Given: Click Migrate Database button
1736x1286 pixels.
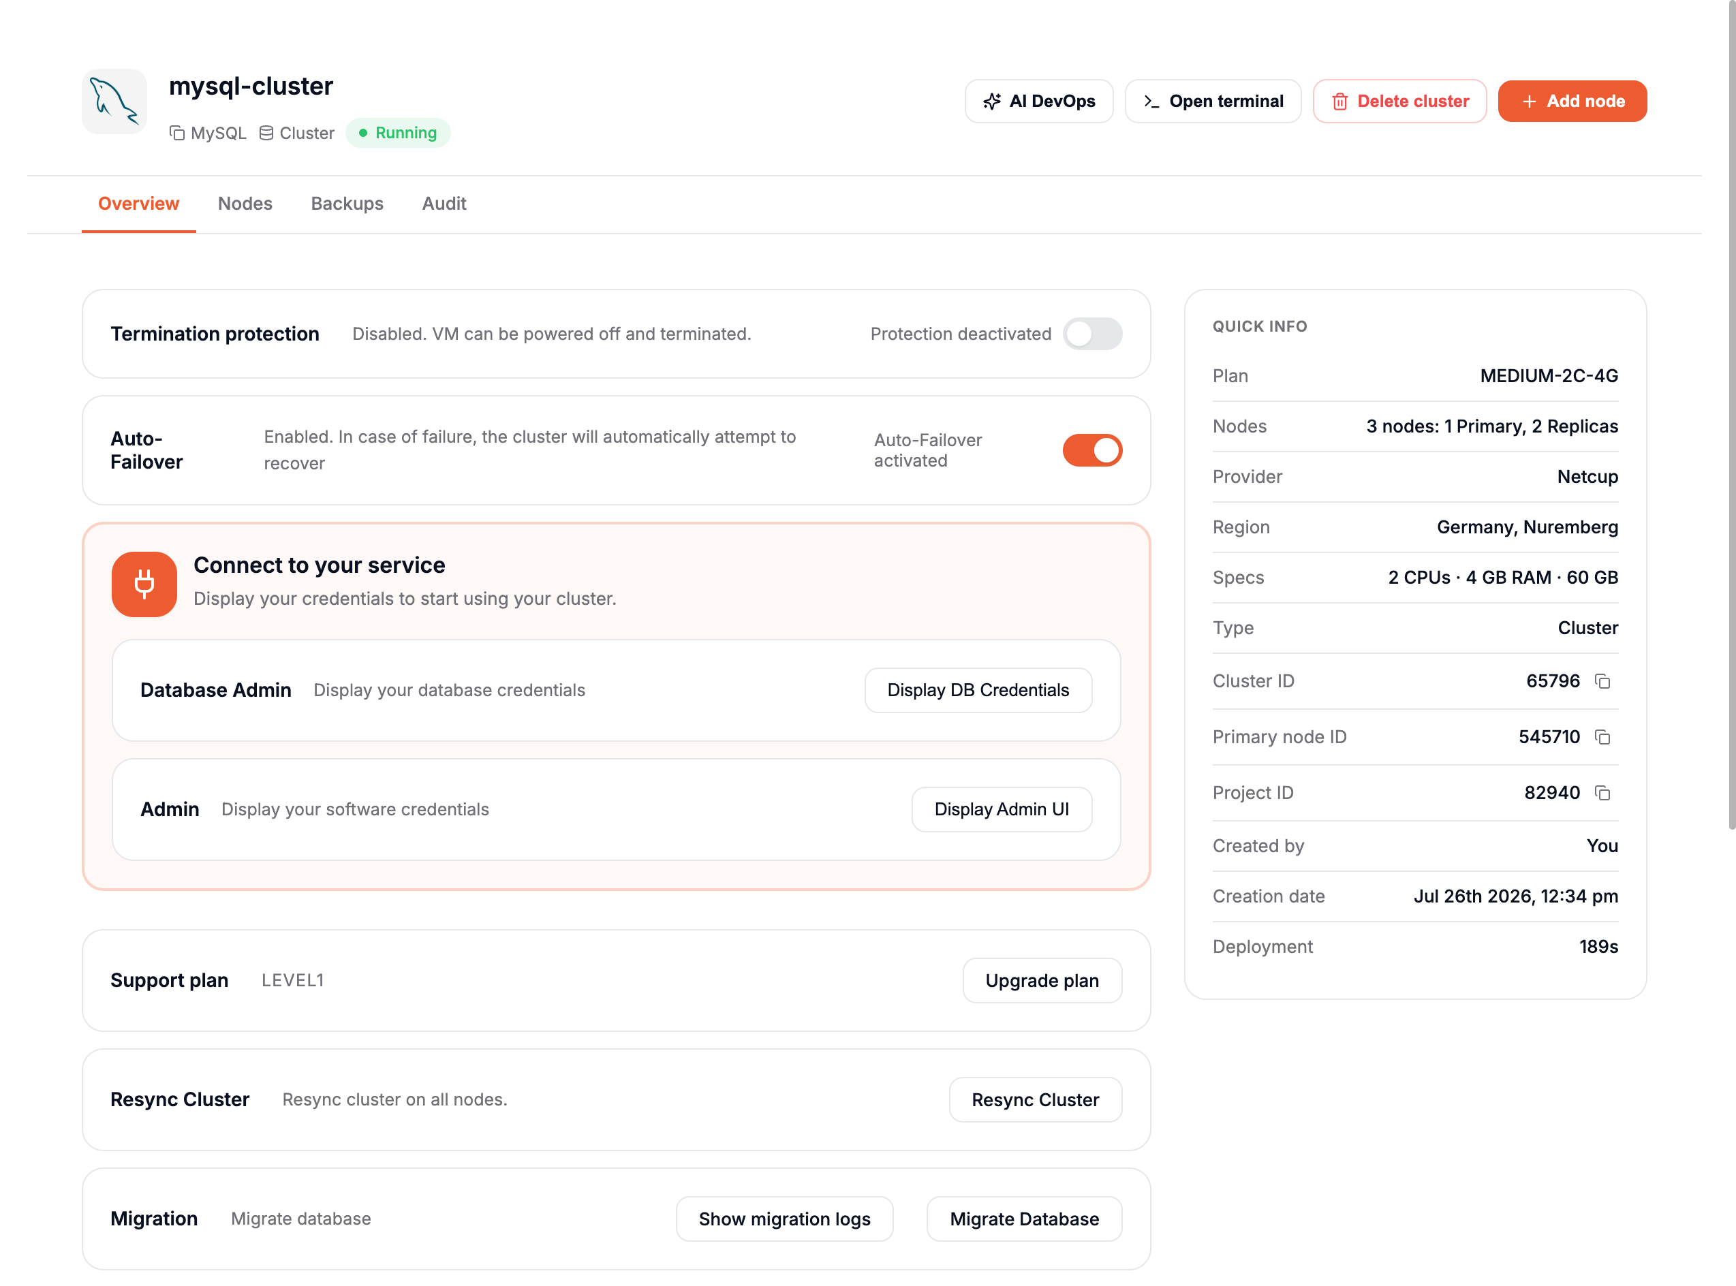Looking at the screenshot, I should point(1024,1219).
